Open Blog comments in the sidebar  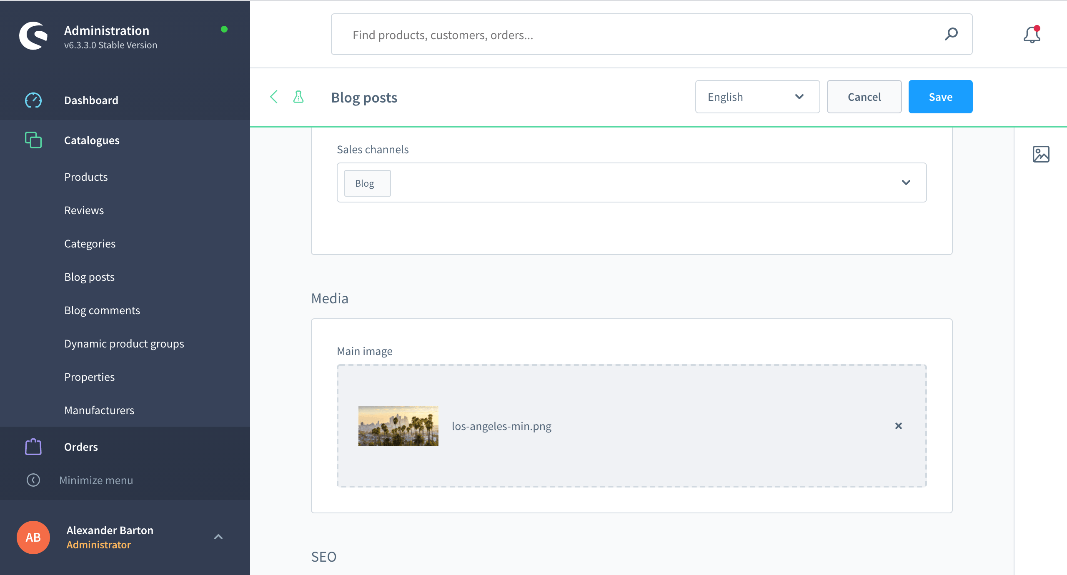(x=102, y=310)
